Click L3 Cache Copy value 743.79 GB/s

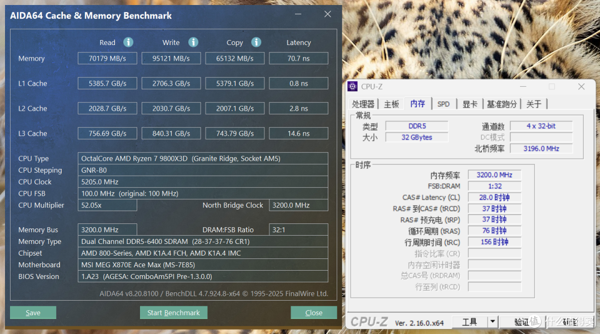[235, 133]
